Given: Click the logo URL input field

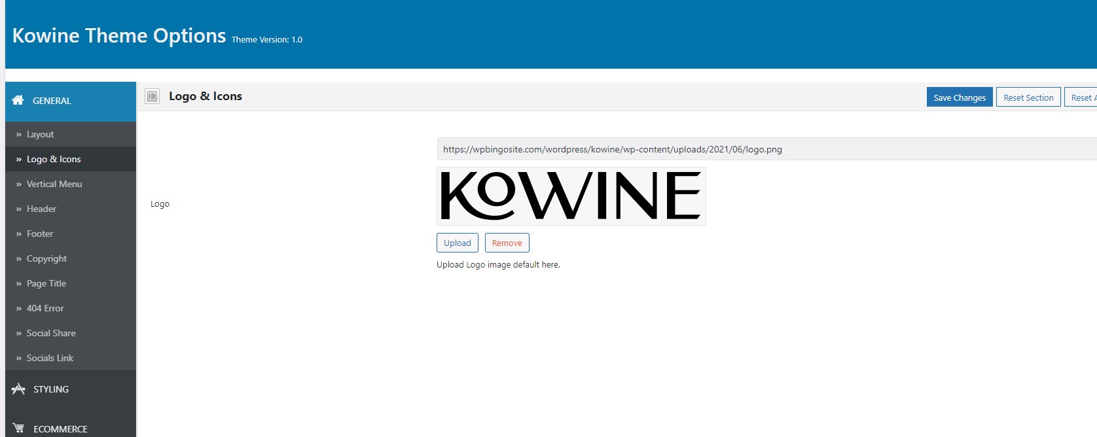Looking at the screenshot, I should [766, 149].
